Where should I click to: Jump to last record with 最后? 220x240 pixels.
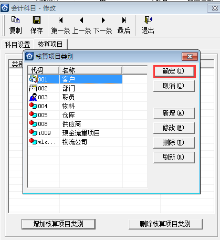point(124,20)
